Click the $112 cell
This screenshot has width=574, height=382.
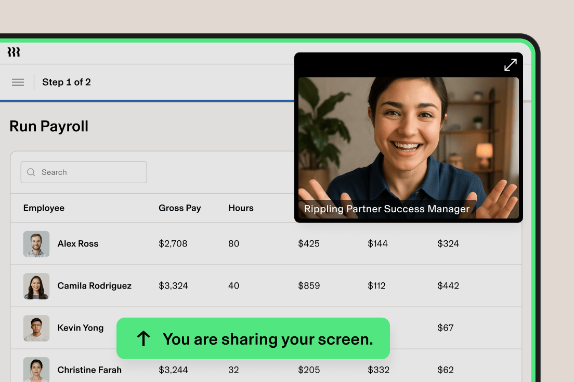(376, 286)
